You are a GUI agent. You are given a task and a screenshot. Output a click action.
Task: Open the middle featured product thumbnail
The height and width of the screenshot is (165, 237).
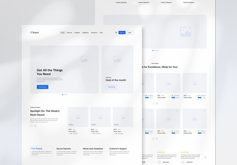tap(100, 117)
